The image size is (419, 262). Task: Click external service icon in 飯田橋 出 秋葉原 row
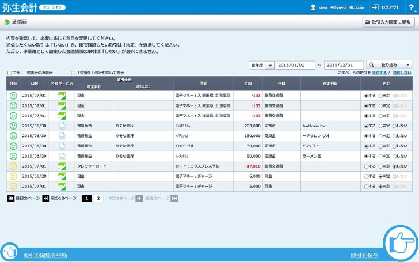click(62, 96)
